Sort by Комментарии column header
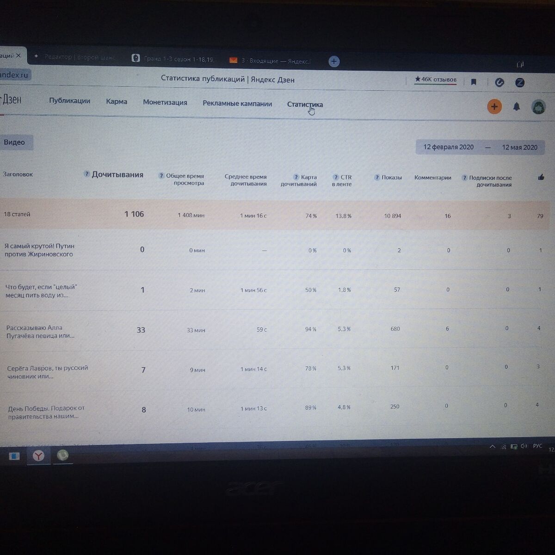 coord(432,178)
